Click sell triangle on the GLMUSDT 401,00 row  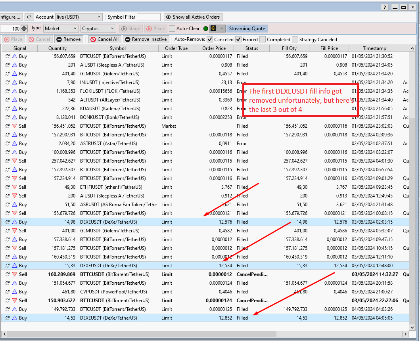click(x=14, y=231)
